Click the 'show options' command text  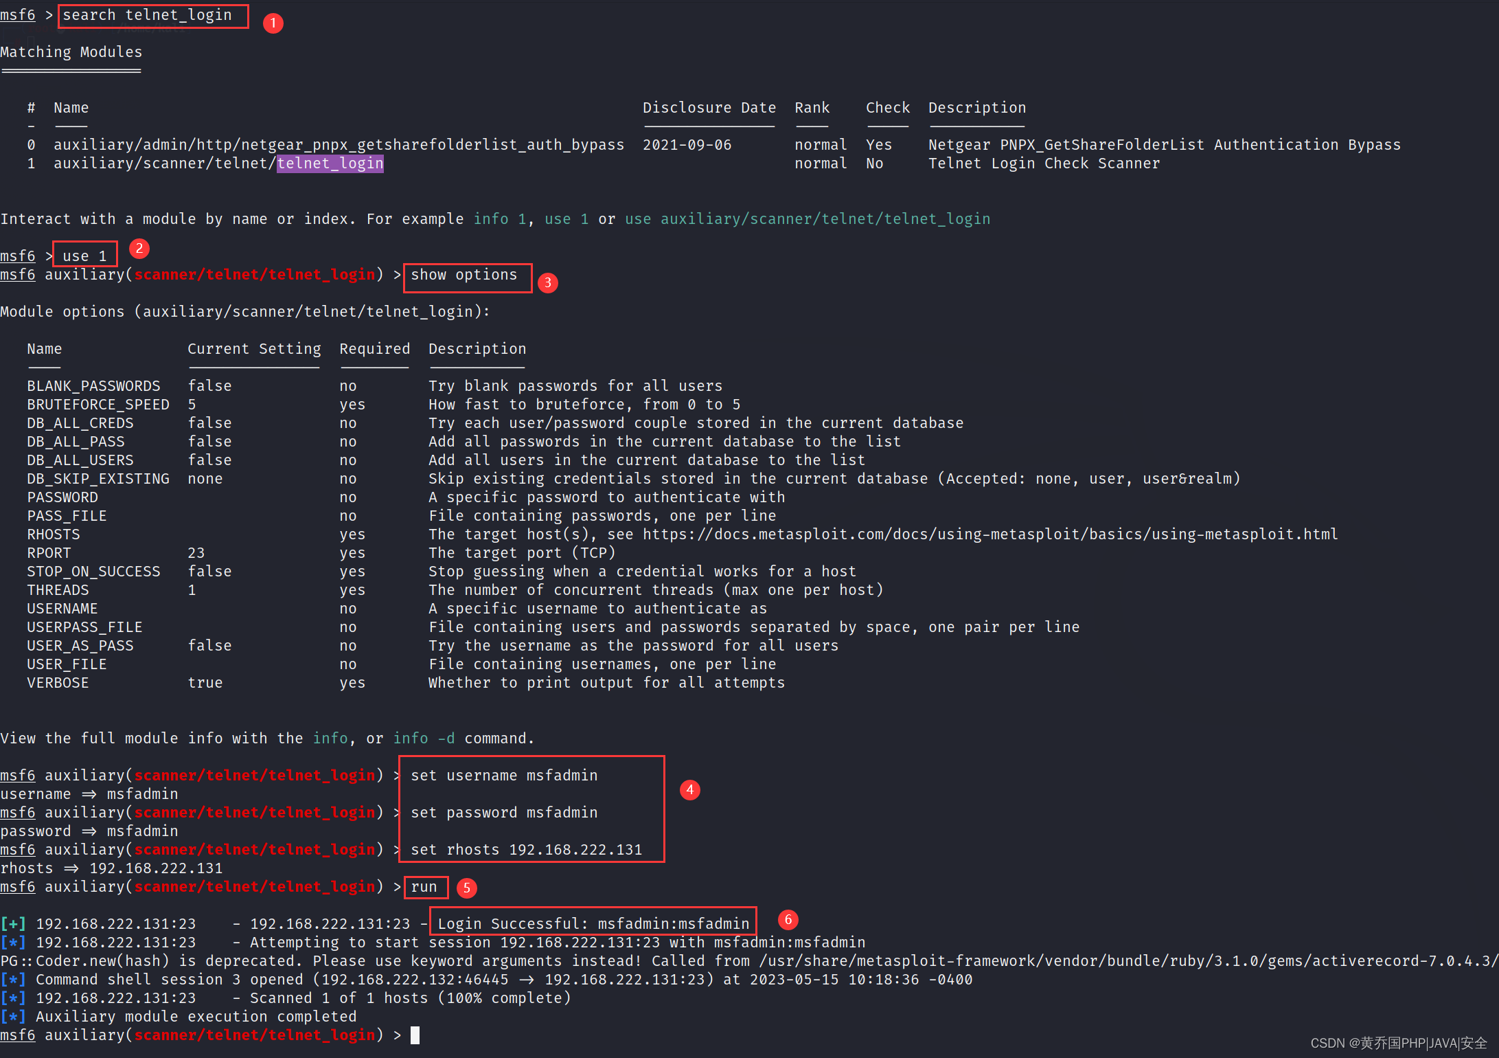point(464,275)
